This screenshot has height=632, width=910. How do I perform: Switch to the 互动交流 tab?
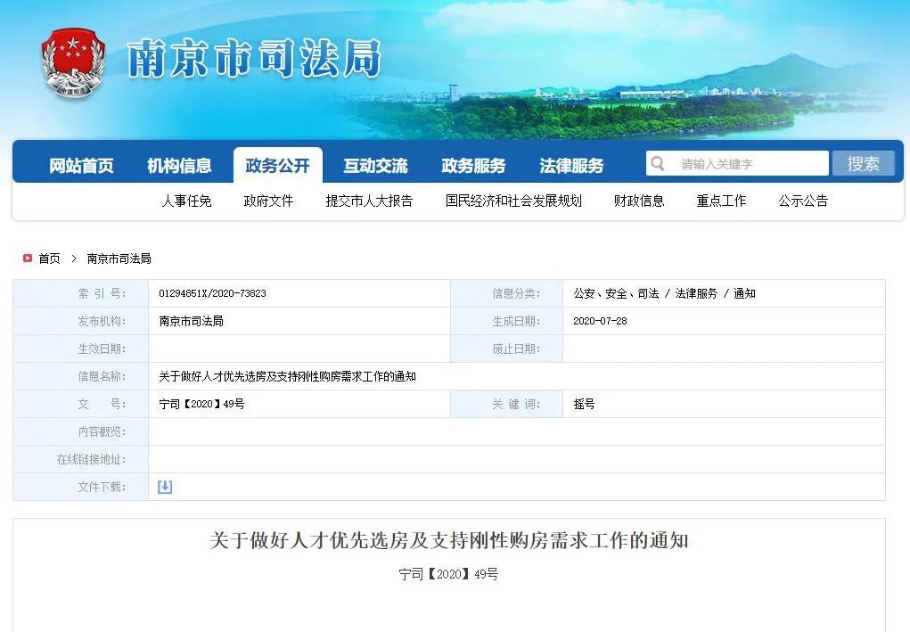[375, 166]
